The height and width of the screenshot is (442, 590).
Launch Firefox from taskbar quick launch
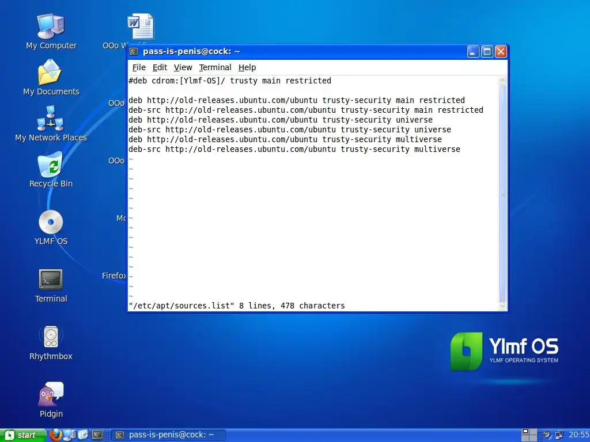pyautogui.click(x=56, y=435)
